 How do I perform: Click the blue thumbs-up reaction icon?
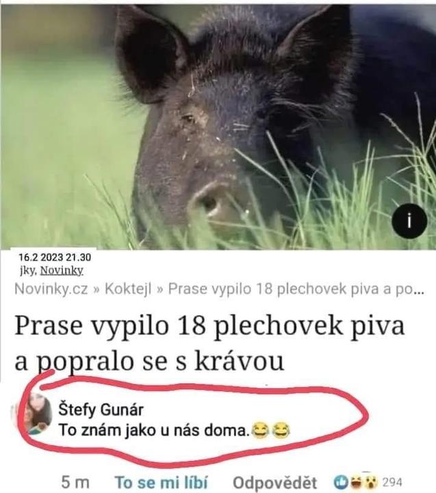click(x=340, y=482)
